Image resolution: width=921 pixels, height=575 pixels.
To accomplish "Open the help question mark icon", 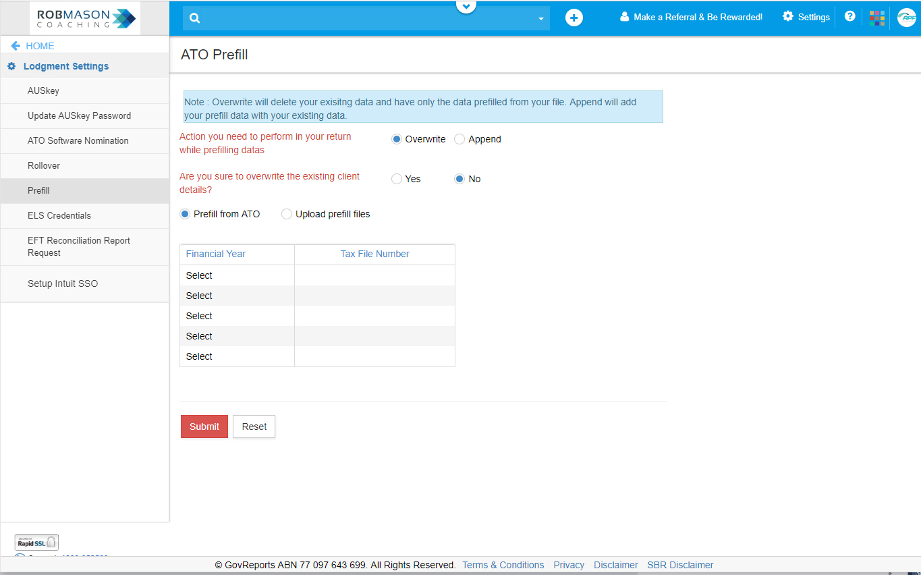I will point(849,16).
